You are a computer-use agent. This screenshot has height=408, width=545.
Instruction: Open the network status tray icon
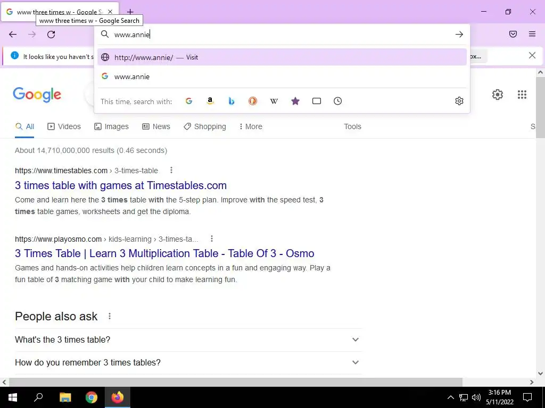click(464, 397)
